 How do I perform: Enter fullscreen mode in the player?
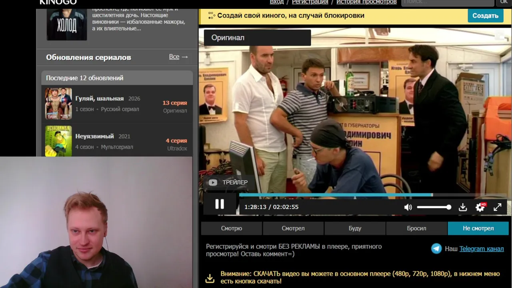coord(498,207)
